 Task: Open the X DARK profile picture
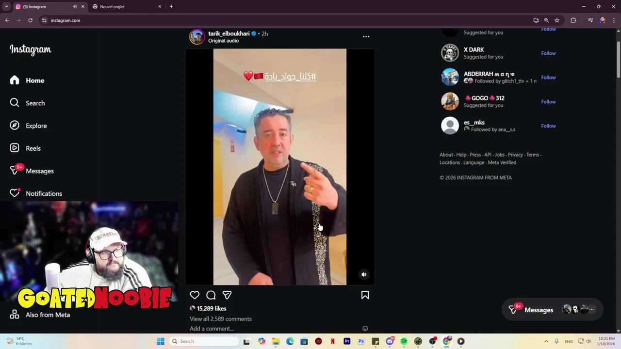pyautogui.click(x=450, y=53)
